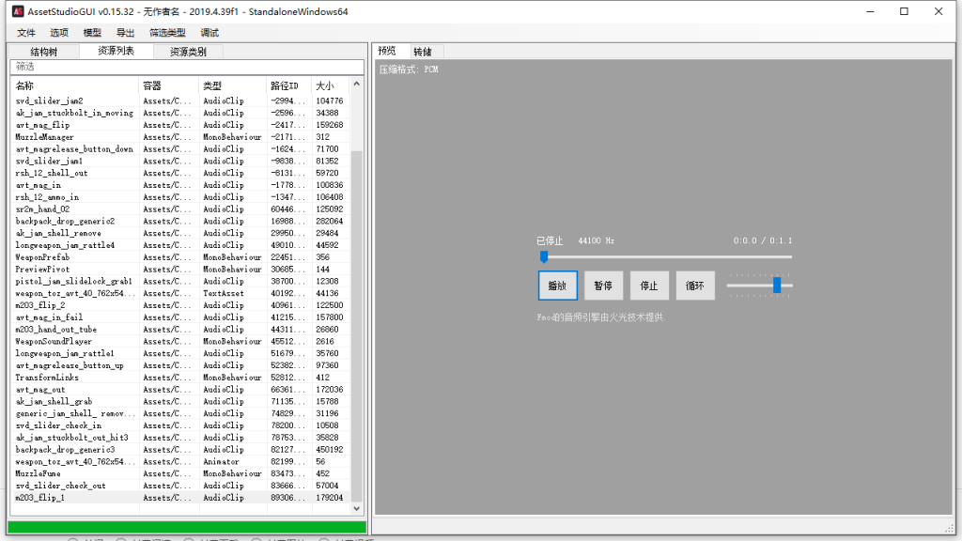Screen dimensions: 962x541
Task: Select the MuzzleFume asset
Action: coord(180,473)
